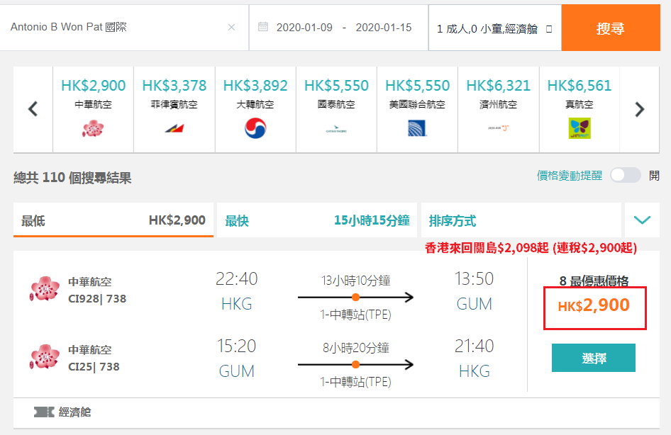Toggle the 價格變動提醒 price alert switch
The image size is (671, 435).
(x=625, y=175)
